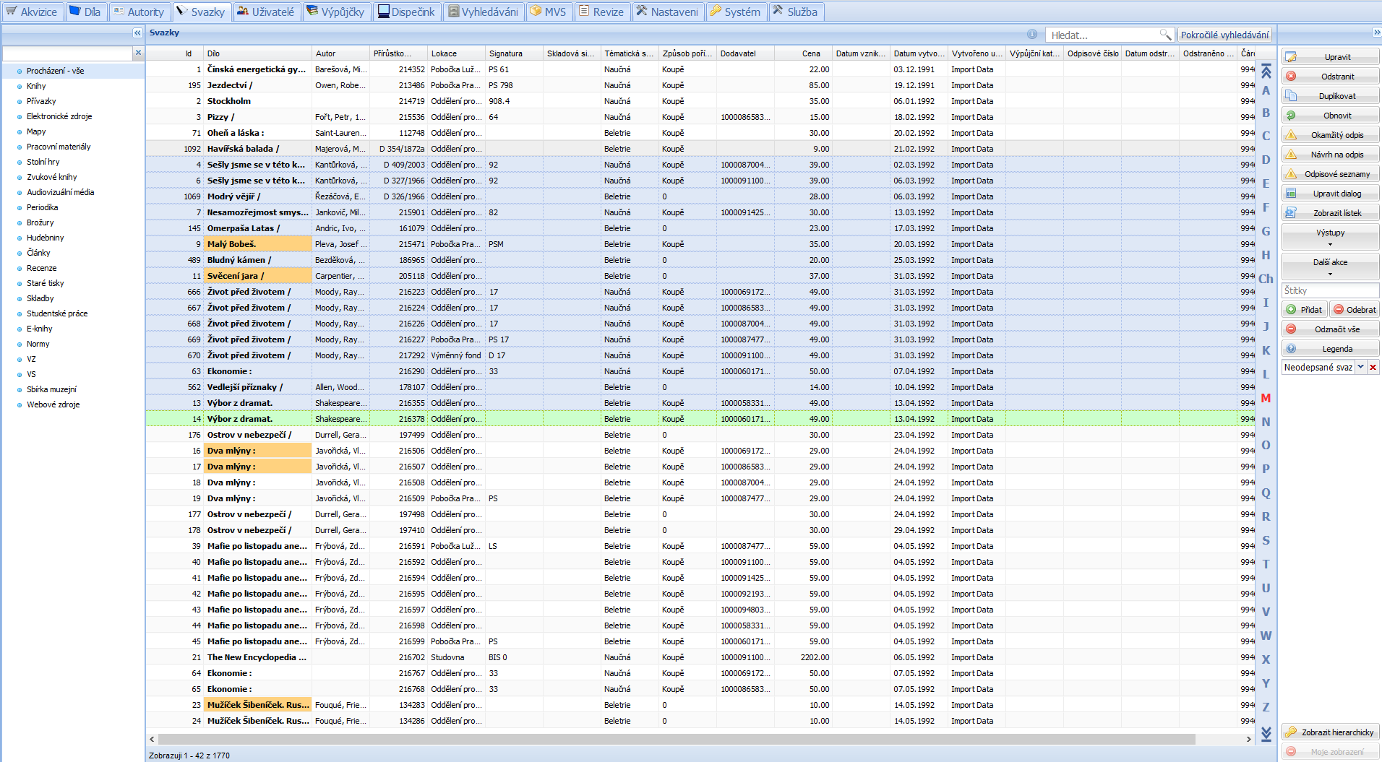Click the horizontal scrollbar under the table
Screen dimensions: 1382x762
[x=676, y=739]
